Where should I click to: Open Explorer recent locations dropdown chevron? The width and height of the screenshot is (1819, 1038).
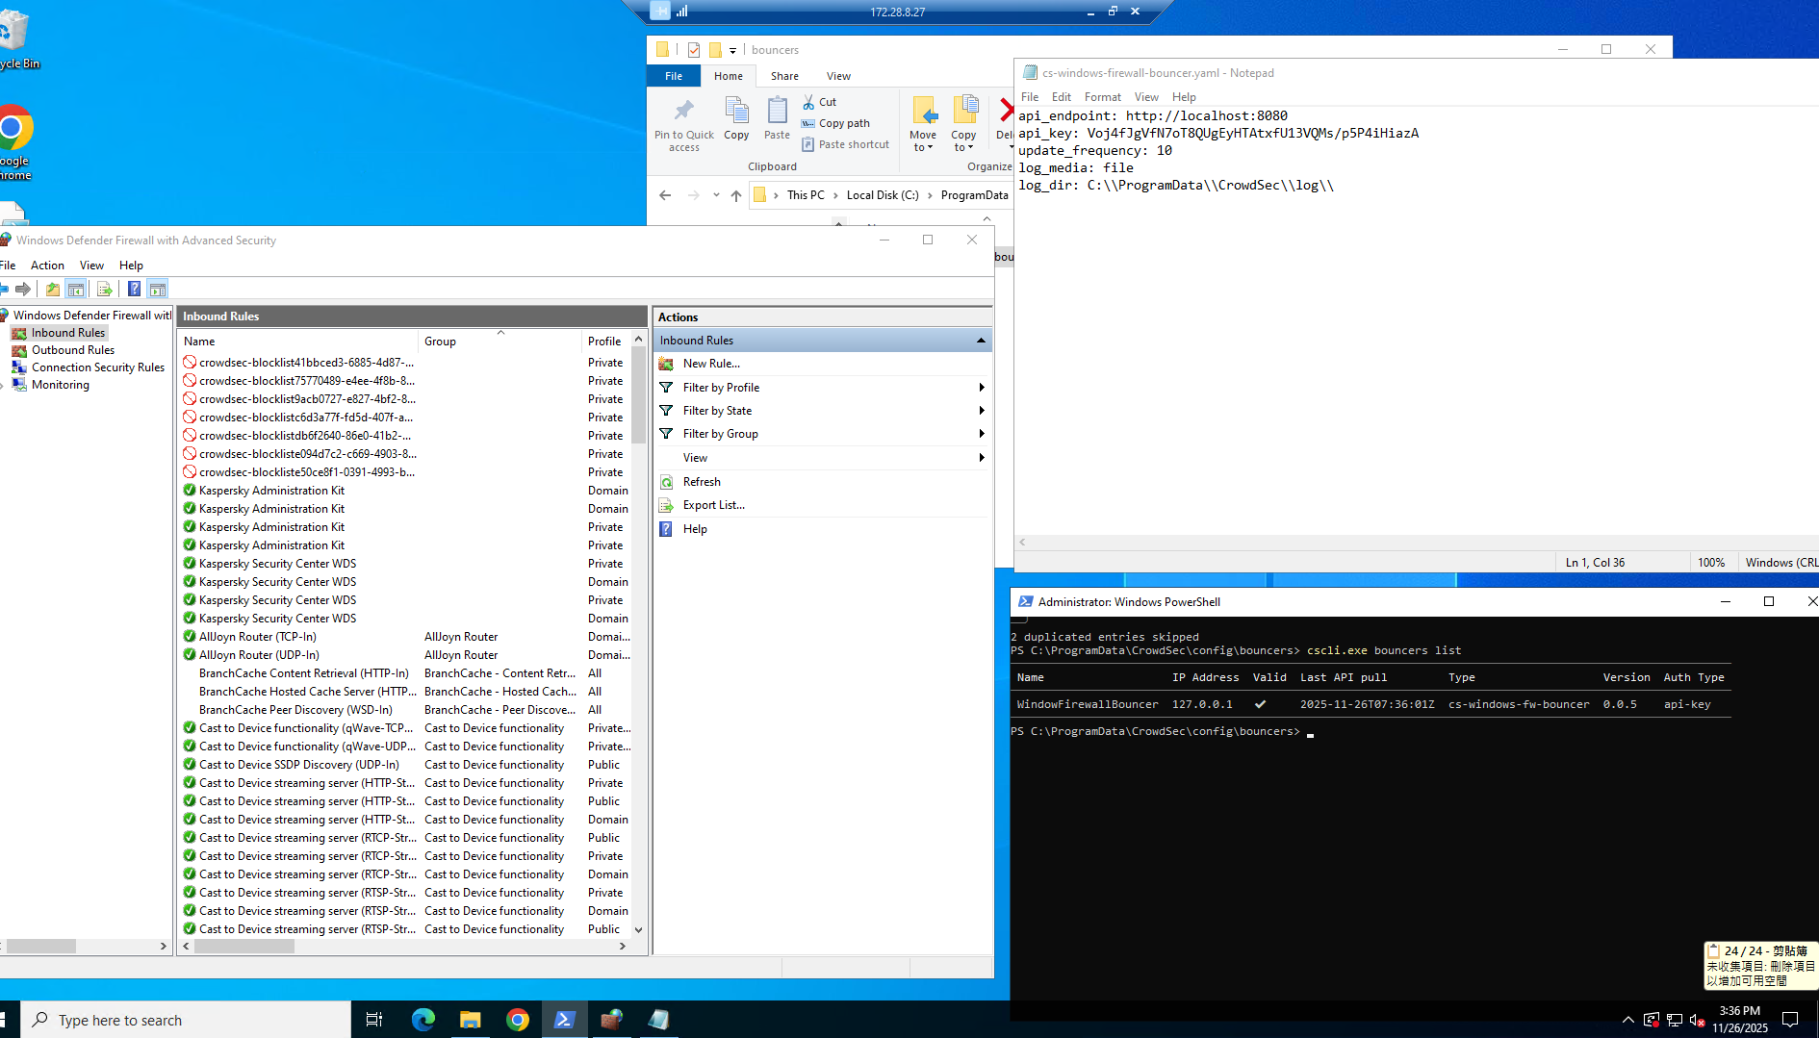[716, 195]
